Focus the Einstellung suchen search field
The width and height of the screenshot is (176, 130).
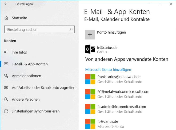click(x=39, y=29)
